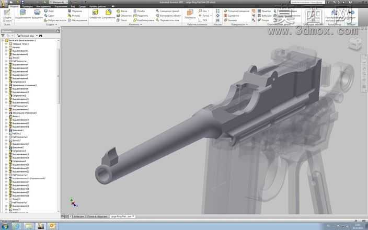Expand the Выдавливание1 tree node
368x230 pixels.
coord(6,51)
